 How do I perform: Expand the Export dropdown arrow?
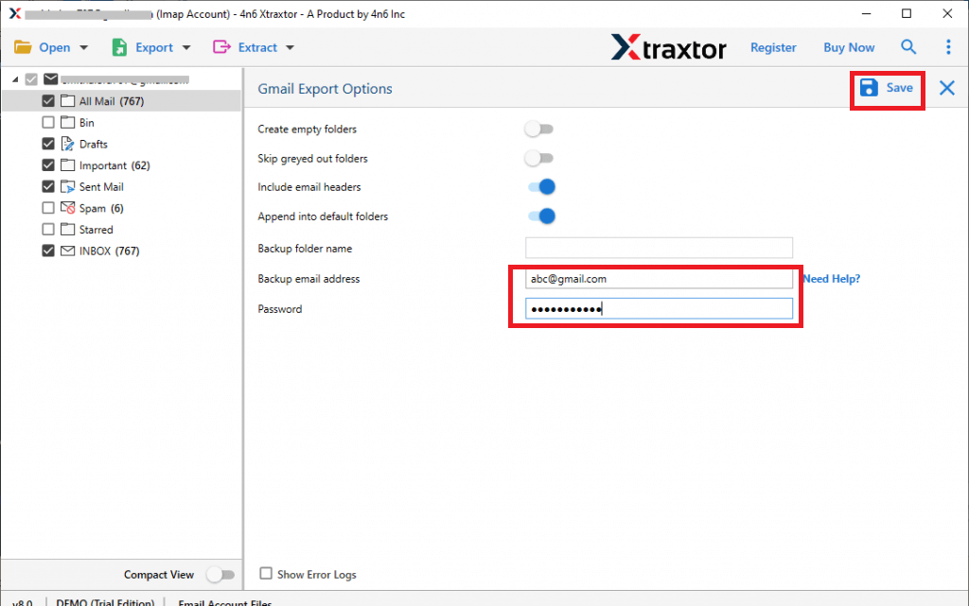[185, 46]
